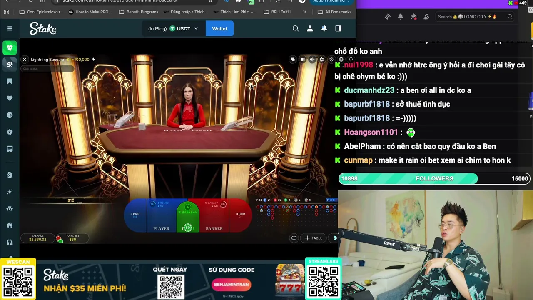Bet on B PAIR
Viewport: 533px width, 300px height.
(x=240, y=215)
